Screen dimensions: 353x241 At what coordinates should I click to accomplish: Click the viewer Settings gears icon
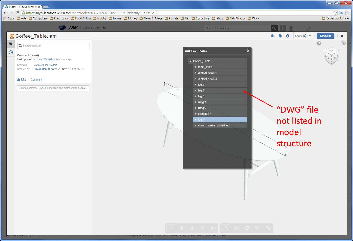(x=257, y=228)
